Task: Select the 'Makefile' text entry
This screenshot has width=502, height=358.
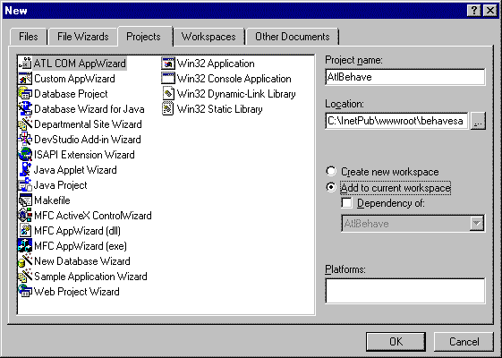Action: (x=52, y=200)
